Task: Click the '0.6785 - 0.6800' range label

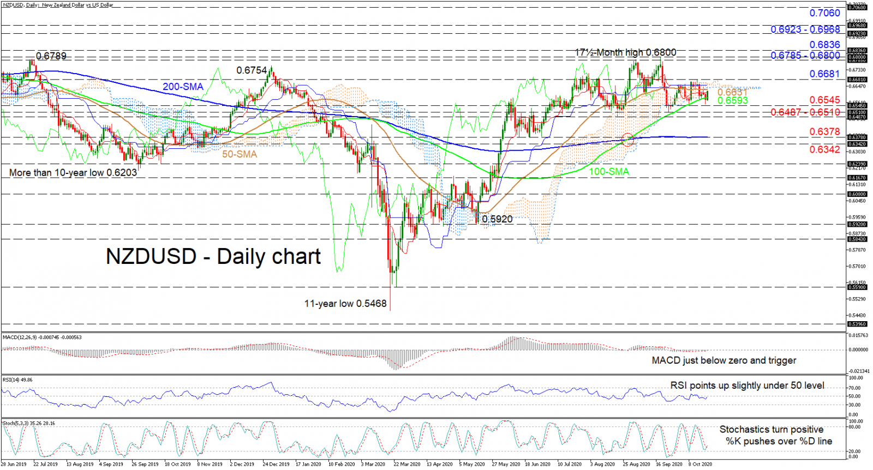Action: [805, 56]
